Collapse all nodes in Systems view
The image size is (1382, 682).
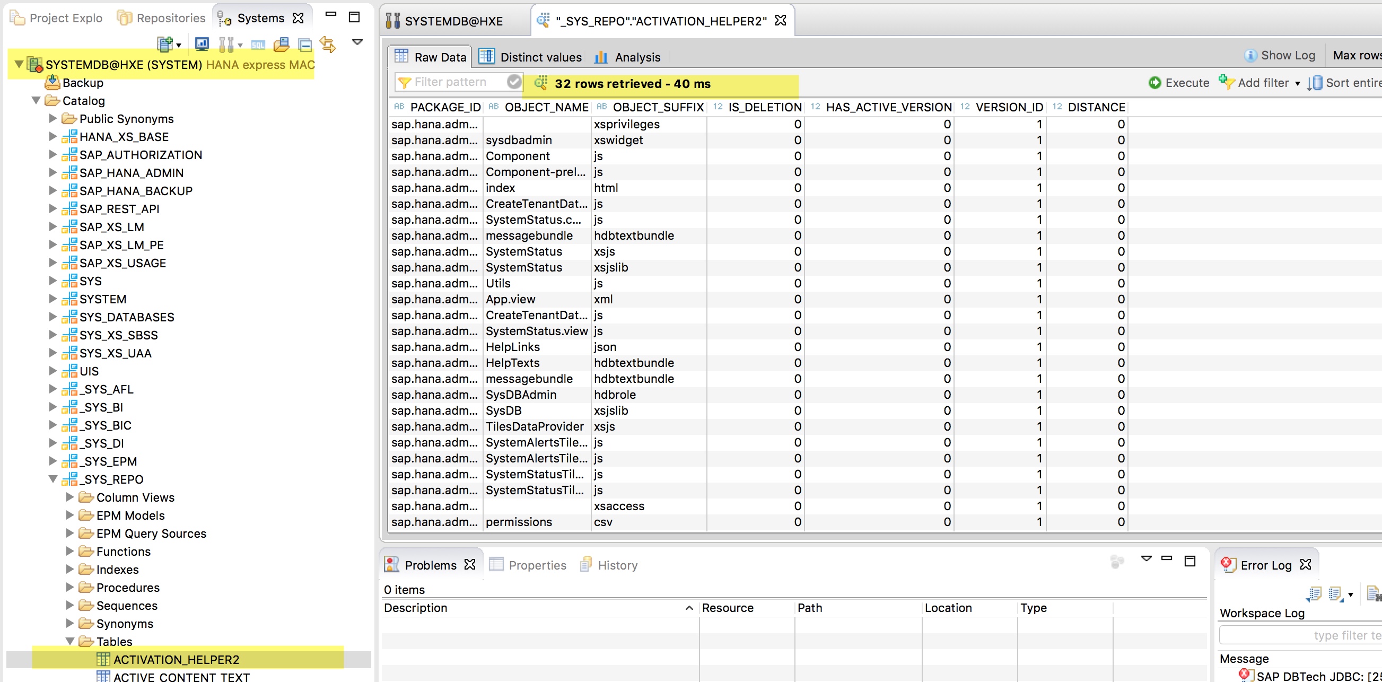305,45
